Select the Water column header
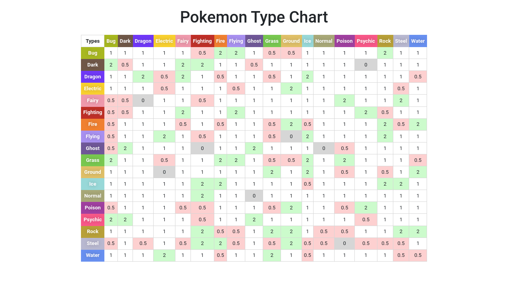This screenshot has width=508, height=285. coord(418,41)
